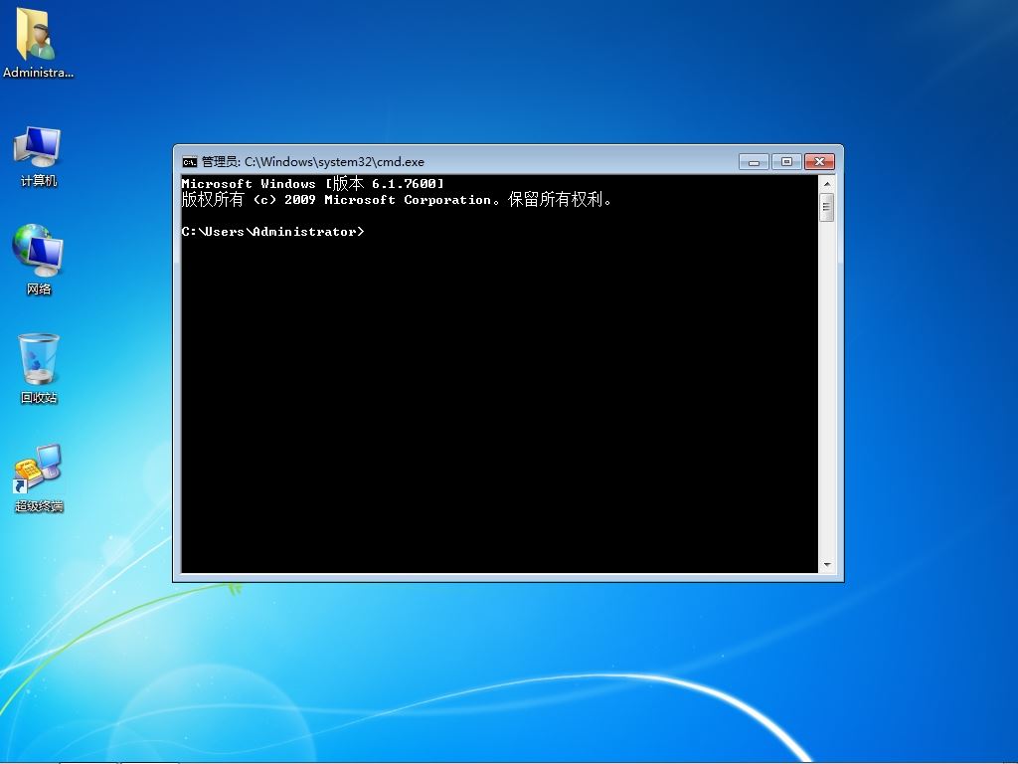Viewport: 1018px width, 764px height.
Task: Select the 回收站 recycle bin icon
Action: [39, 368]
